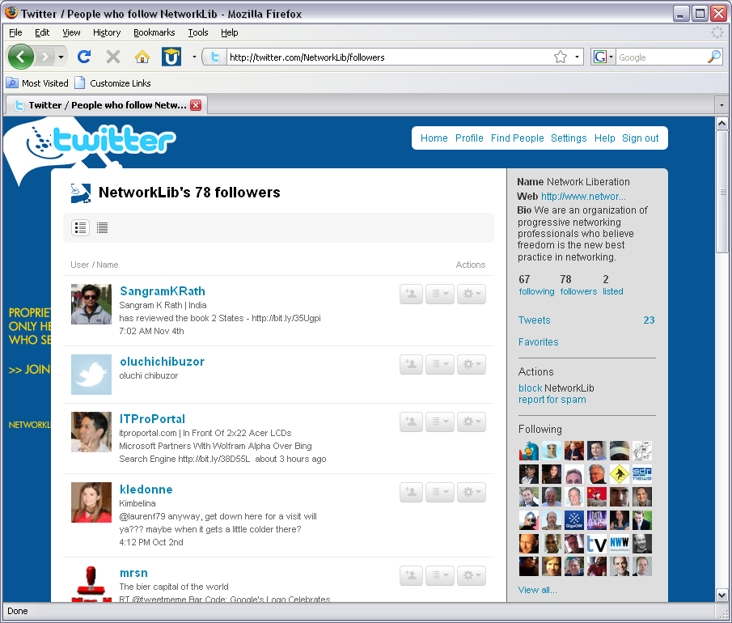Click the vertical scrollbar thumb

[x=721, y=192]
